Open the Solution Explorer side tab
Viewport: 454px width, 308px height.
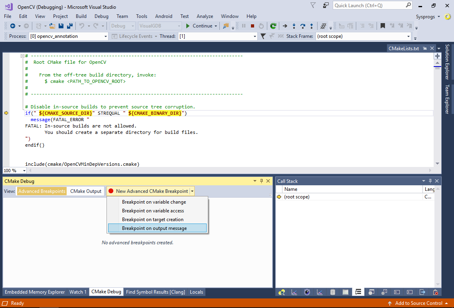(x=447, y=62)
